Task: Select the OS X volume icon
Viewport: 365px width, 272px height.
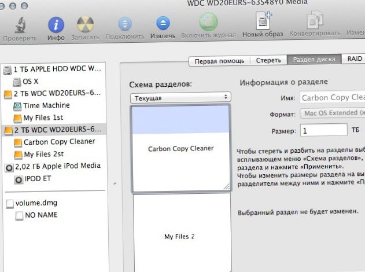Action: click(x=17, y=82)
